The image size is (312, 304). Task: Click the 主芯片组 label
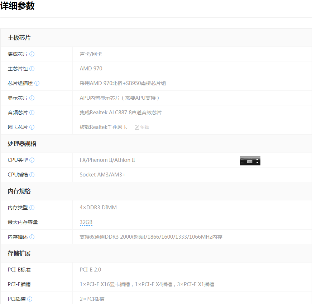18,69
